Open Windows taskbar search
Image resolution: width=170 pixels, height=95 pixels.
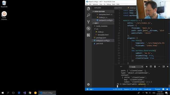[x=8, y=93]
